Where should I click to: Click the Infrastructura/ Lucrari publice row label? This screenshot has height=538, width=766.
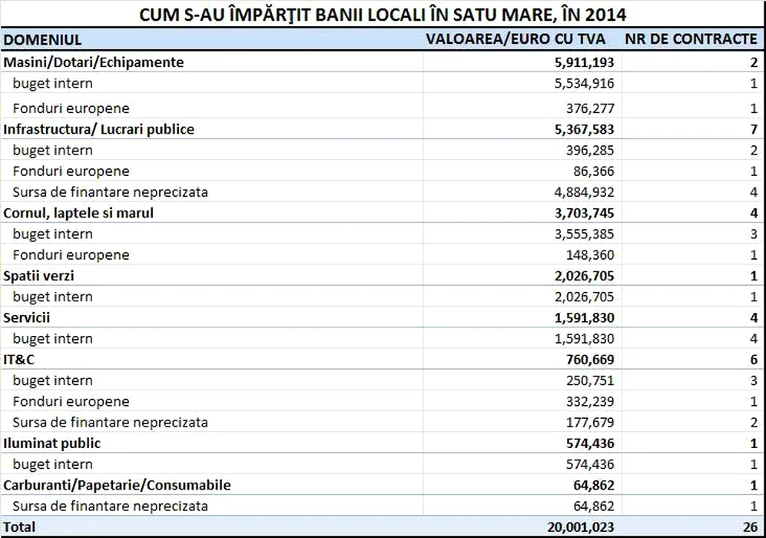pos(98,129)
